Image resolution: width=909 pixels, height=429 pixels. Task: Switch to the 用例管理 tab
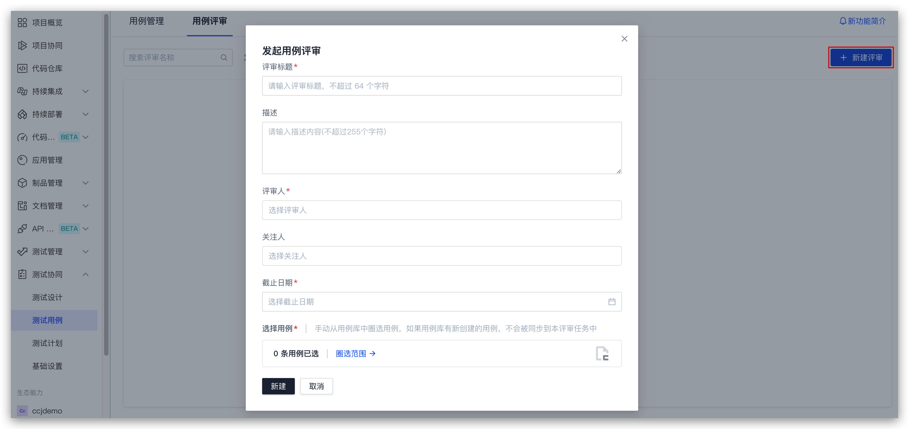point(146,21)
